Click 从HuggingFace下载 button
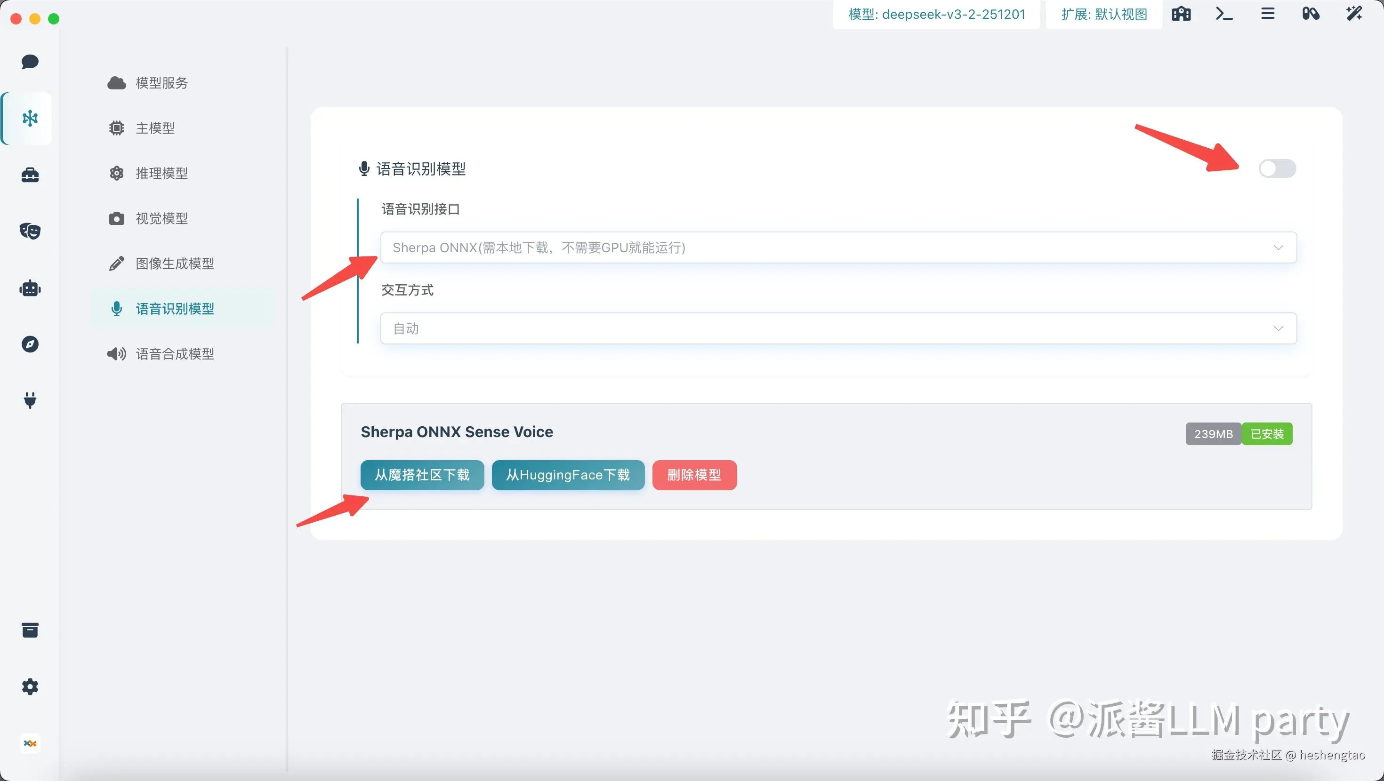The height and width of the screenshot is (781, 1384). (568, 475)
